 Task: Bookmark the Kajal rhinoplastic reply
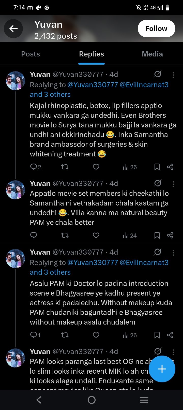(x=157, y=167)
